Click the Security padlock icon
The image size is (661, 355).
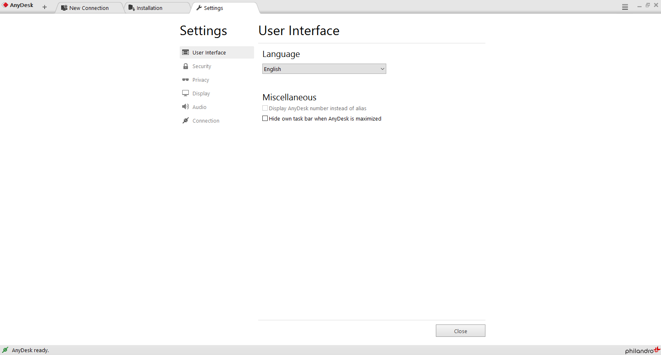coord(185,66)
